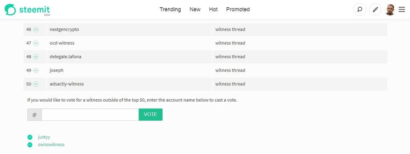Switch to the New tab
The height and width of the screenshot is (154, 410).
coord(195,9)
